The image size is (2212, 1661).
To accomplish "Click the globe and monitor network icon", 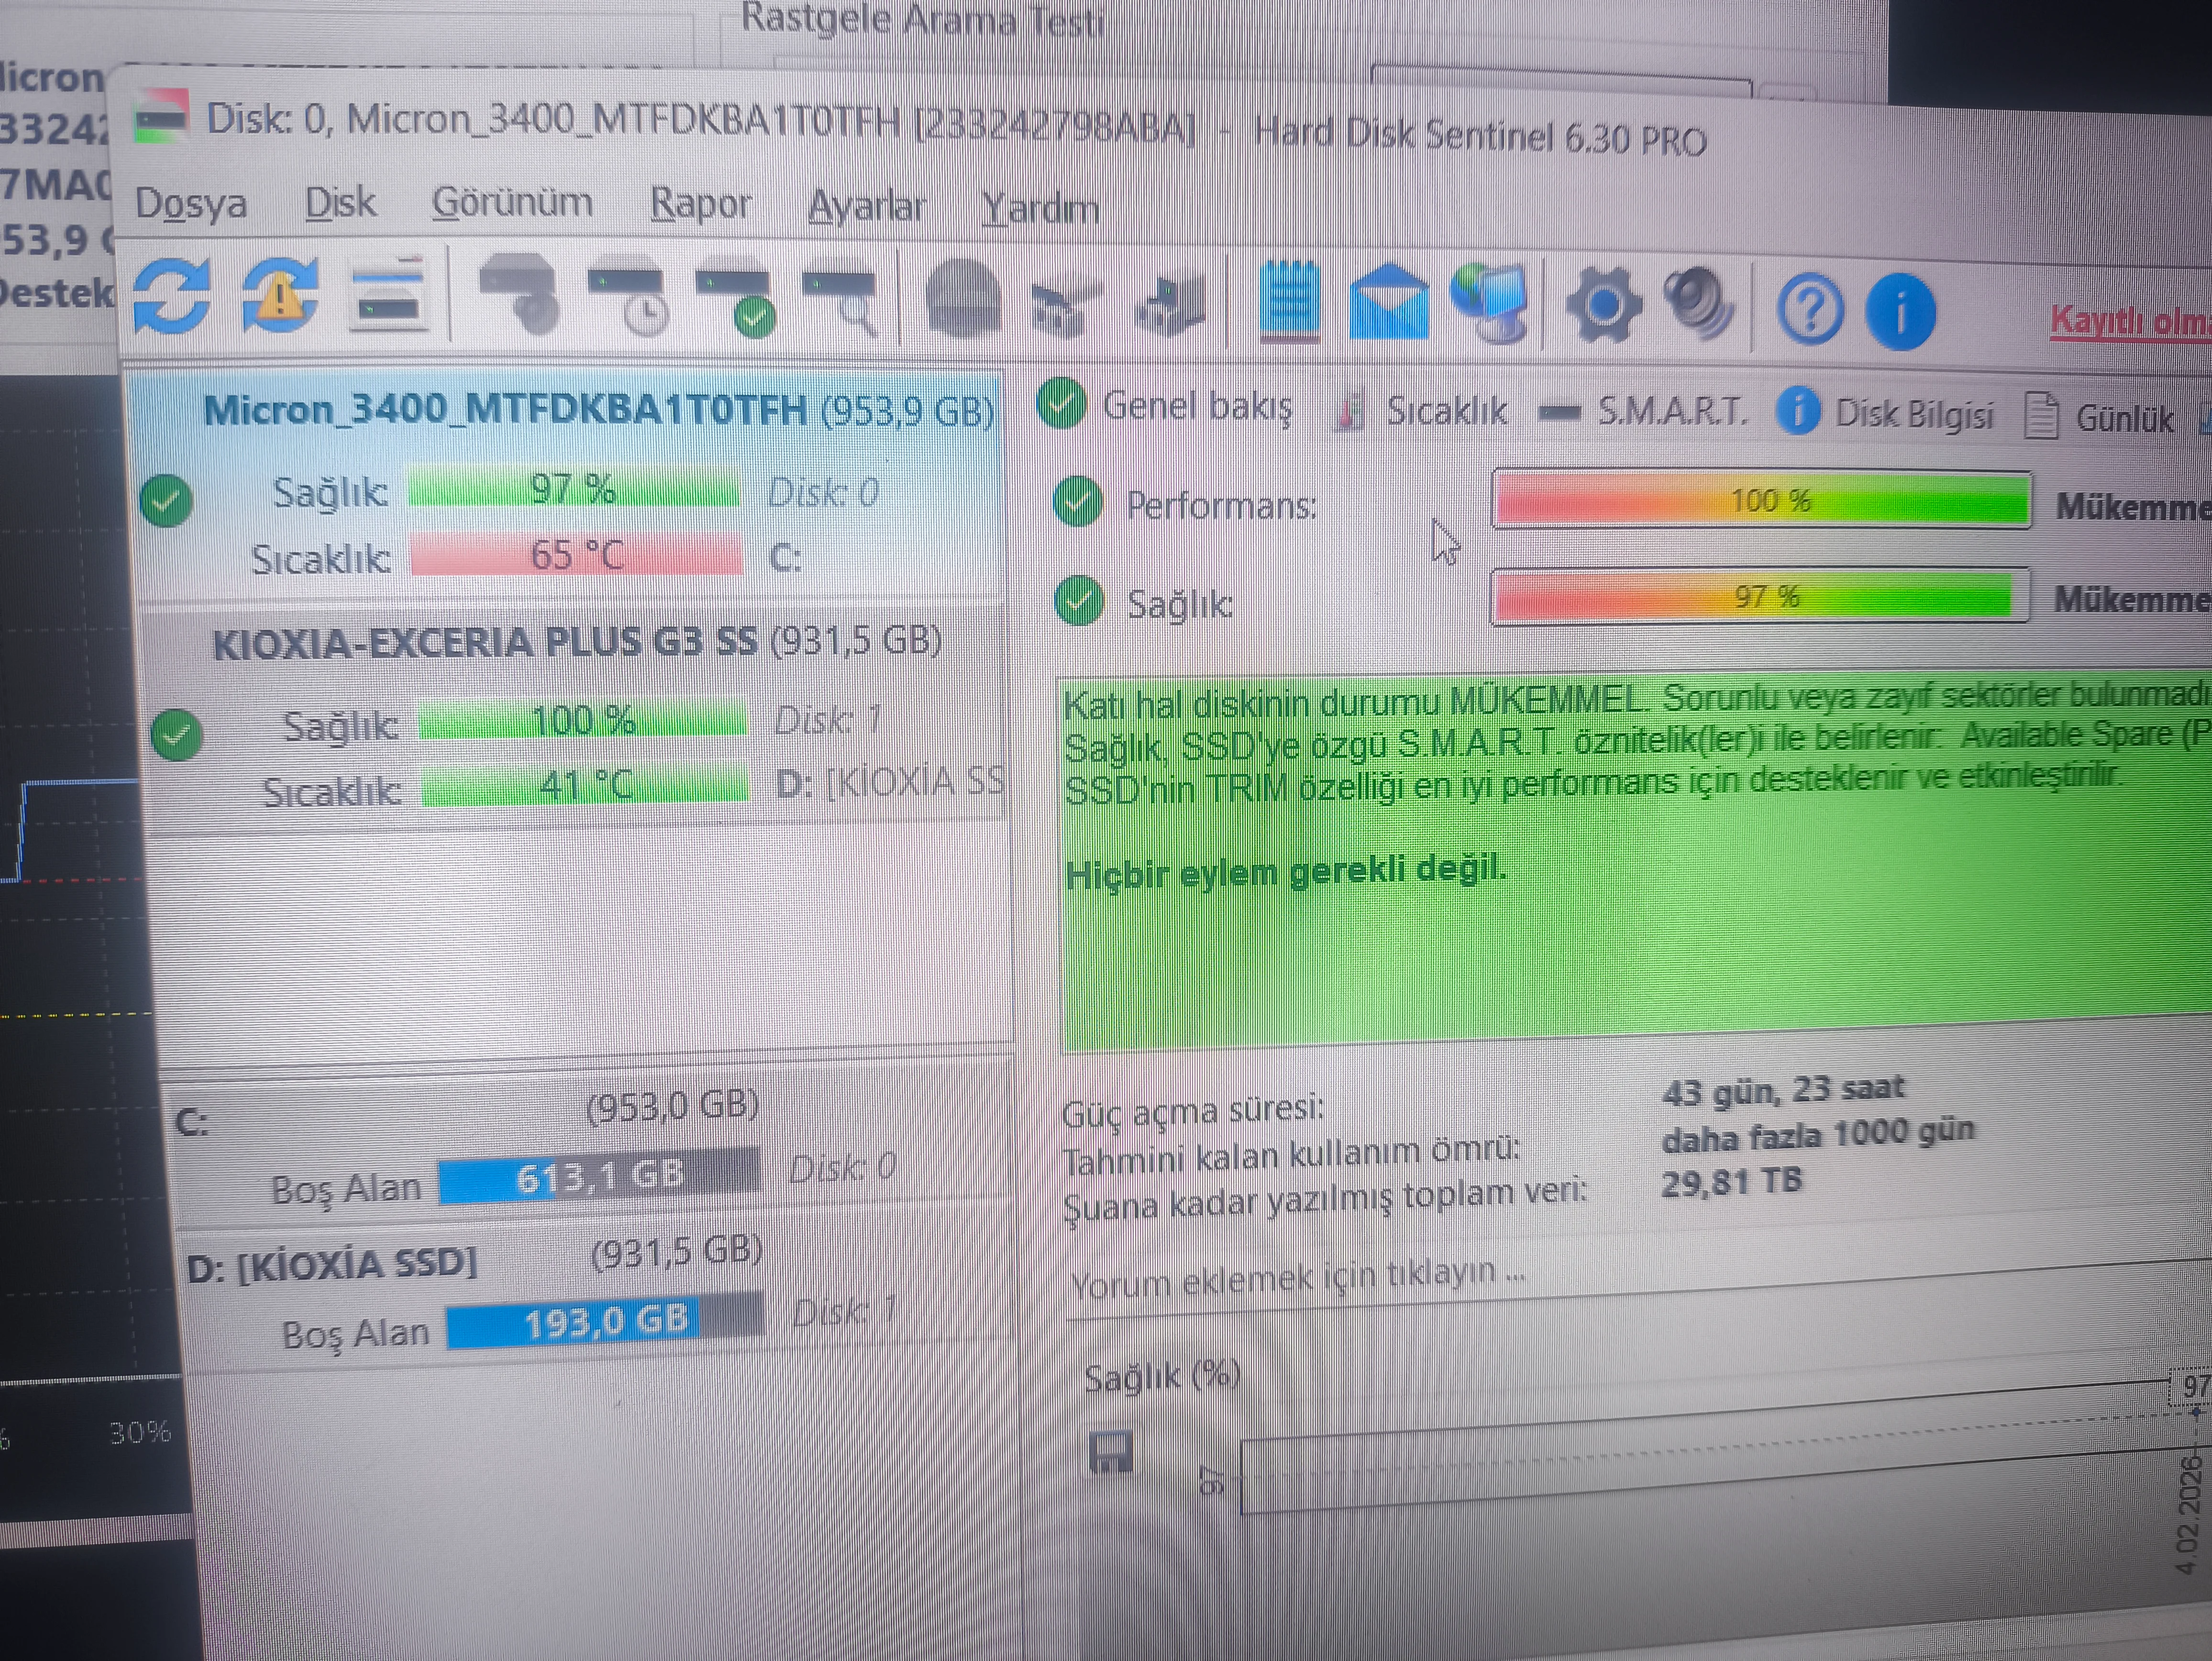I will [1490, 303].
